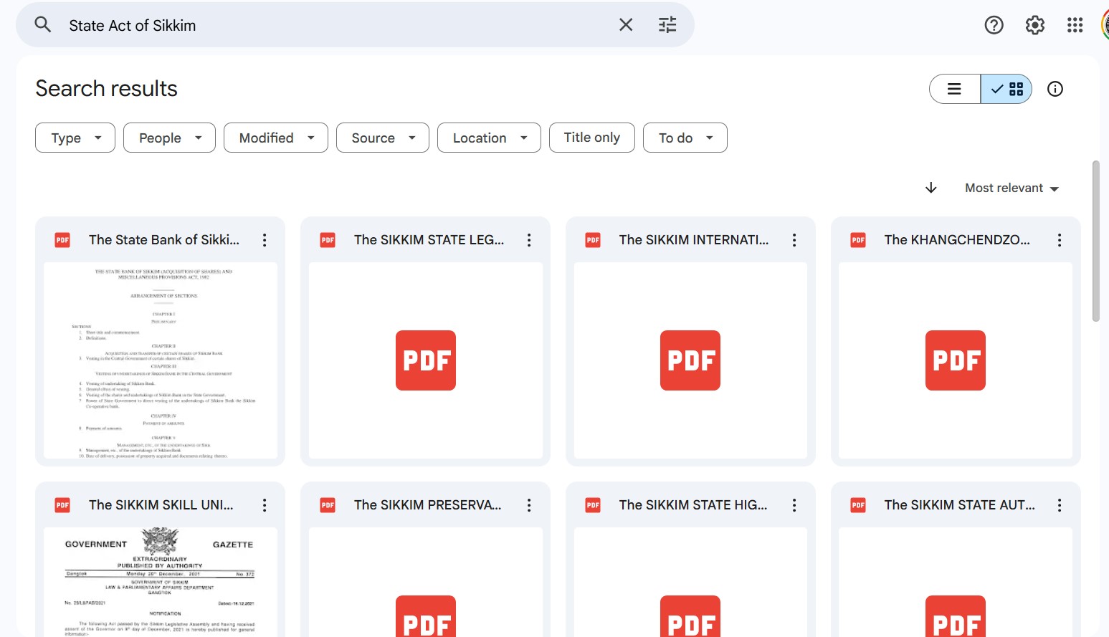This screenshot has width=1109, height=637.
Task: Open the Google apps grid
Action: point(1075,25)
